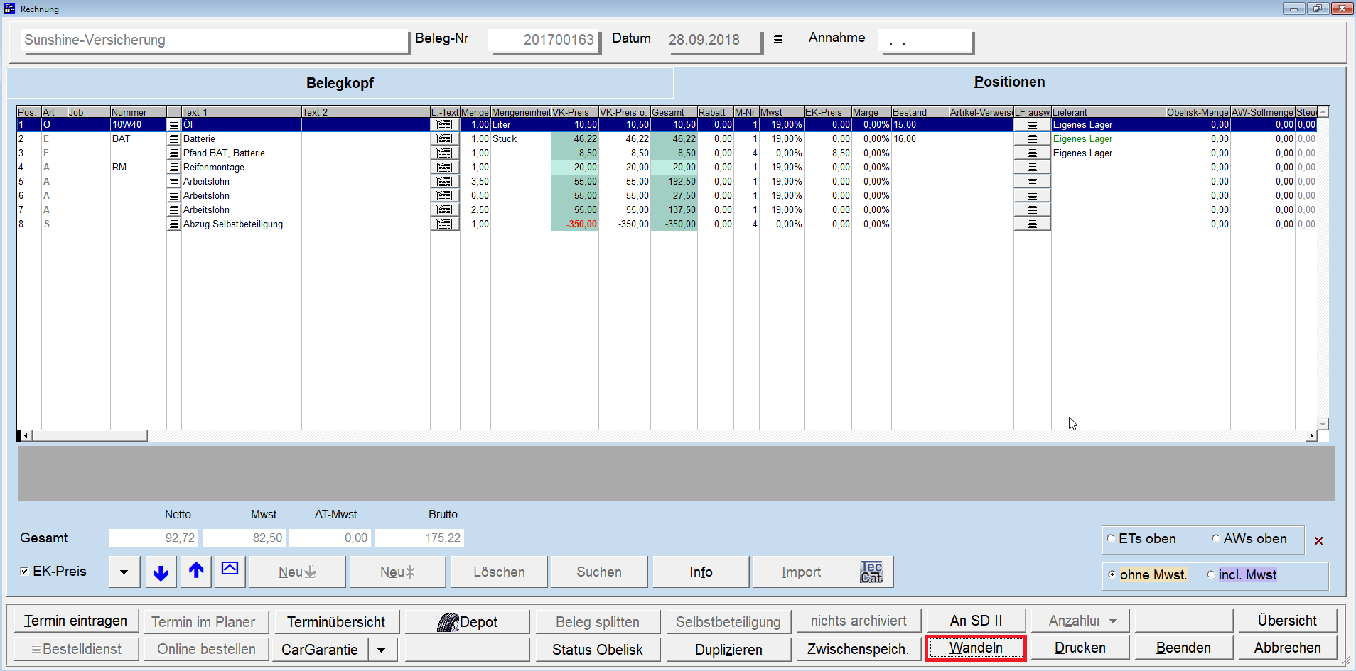Open long text icon for Batterie row
1356x671 pixels.
445,139
